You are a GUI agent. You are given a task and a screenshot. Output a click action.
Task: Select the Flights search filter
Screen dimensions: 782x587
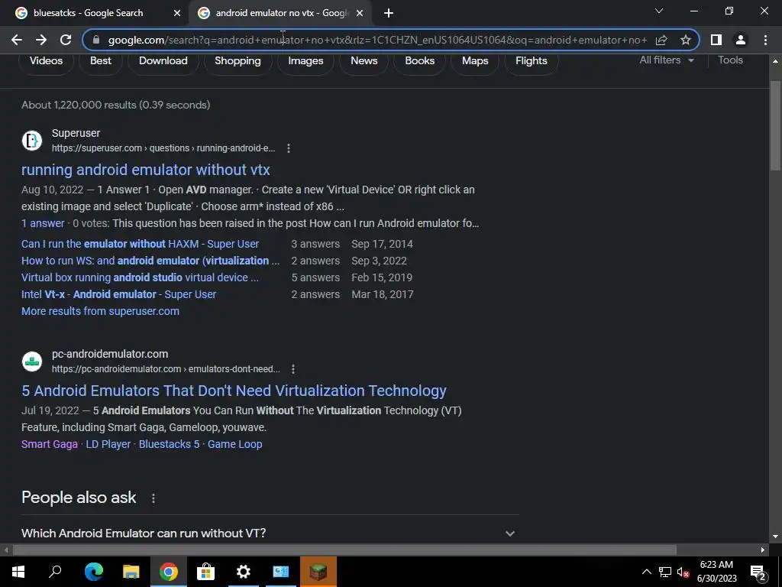(x=532, y=61)
